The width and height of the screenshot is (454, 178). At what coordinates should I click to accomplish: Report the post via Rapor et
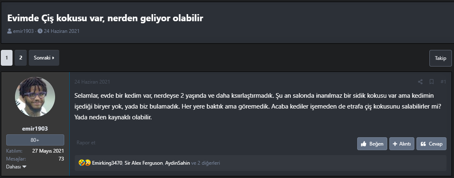pyautogui.click(x=86, y=143)
